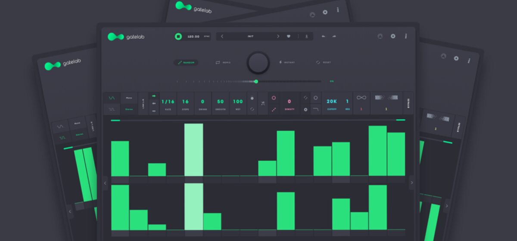Click the green horizontal slider handle

pyautogui.click(x=256, y=81)
